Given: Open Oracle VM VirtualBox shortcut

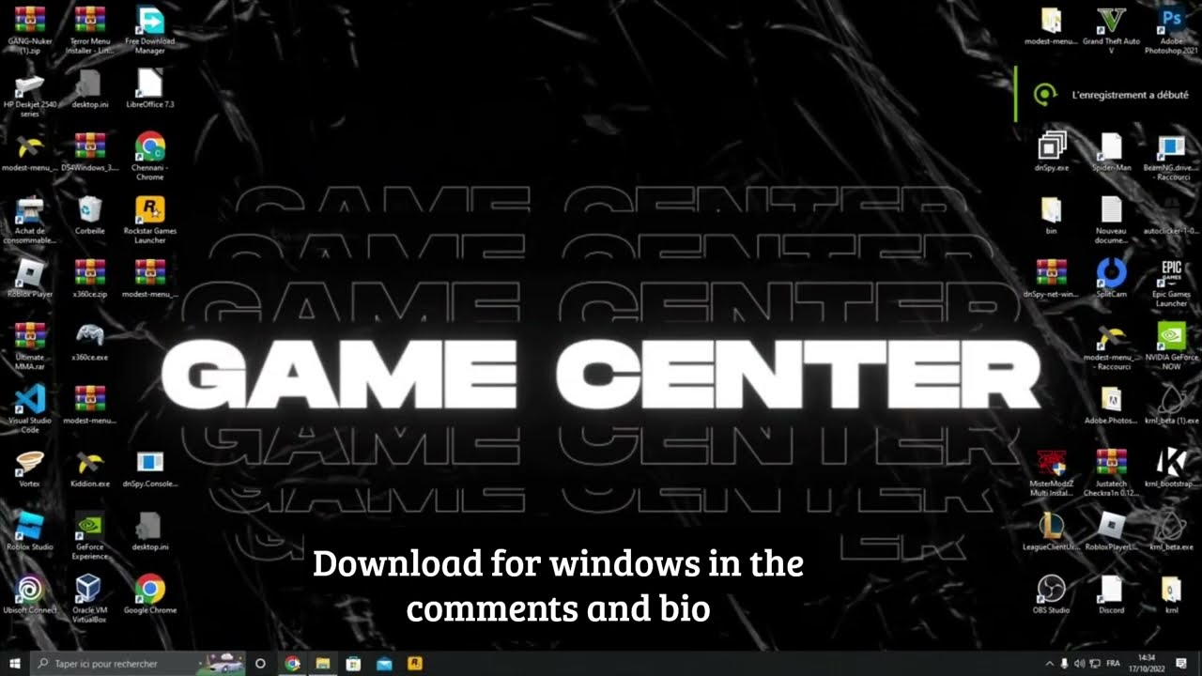Looking at the screenshot, I should 90,599.
